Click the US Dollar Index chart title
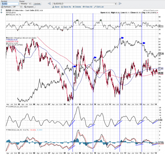 tap(24, 10)
